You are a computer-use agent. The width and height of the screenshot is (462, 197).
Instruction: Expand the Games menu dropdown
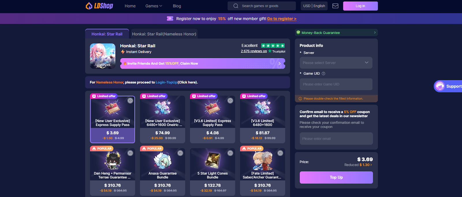point(154,6)
